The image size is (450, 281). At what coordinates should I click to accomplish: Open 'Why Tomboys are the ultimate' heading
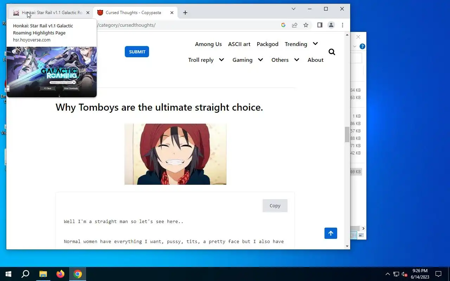159,107
